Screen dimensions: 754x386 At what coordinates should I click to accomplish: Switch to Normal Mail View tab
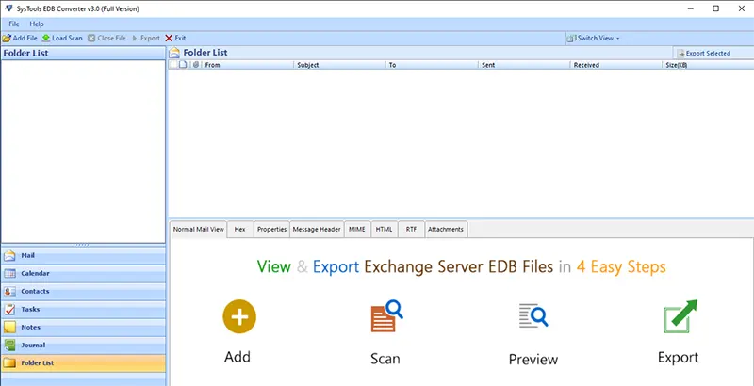point(199,230)
